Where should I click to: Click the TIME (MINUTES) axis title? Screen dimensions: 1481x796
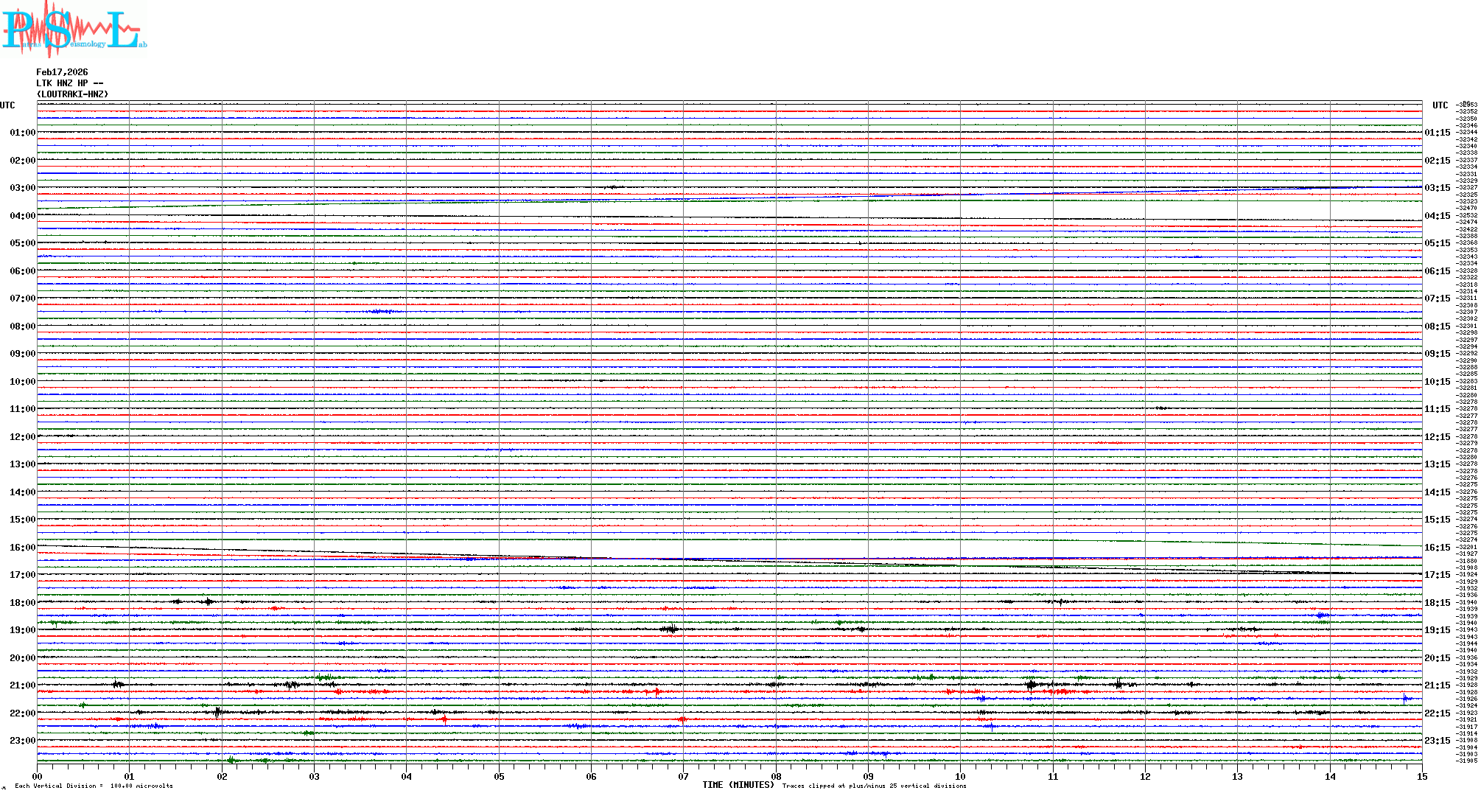click(x=738, y=785)
